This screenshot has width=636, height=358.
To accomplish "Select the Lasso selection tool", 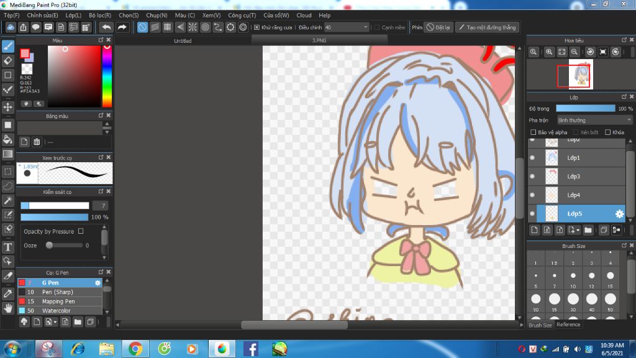I will pos(8,186).
